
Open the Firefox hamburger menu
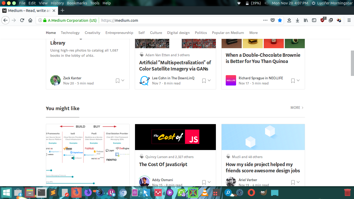[349, 20]
